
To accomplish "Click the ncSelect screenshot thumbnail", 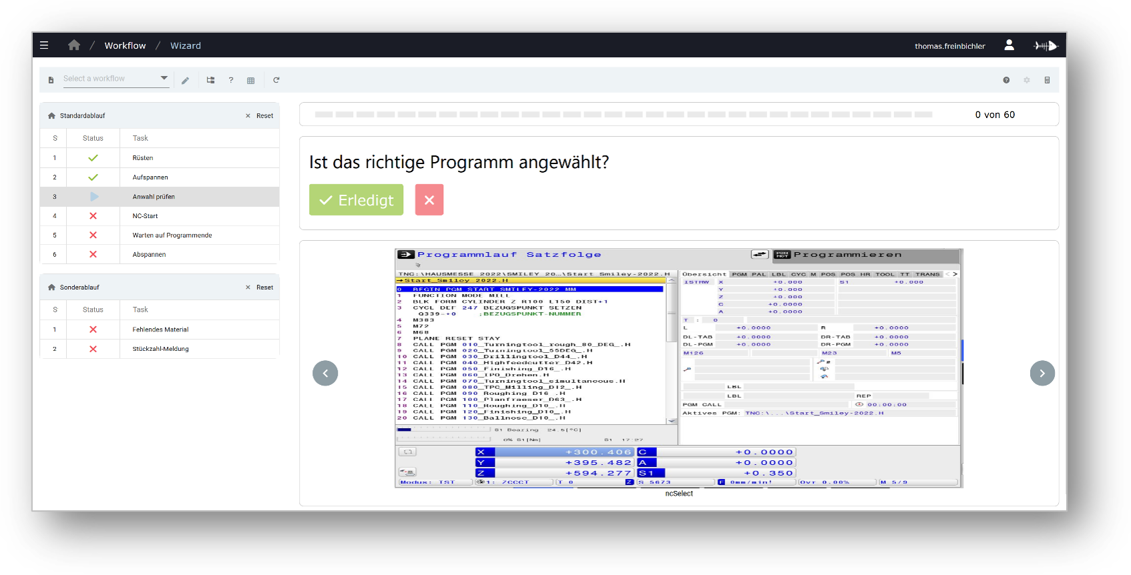I will (x=679, y=368).
